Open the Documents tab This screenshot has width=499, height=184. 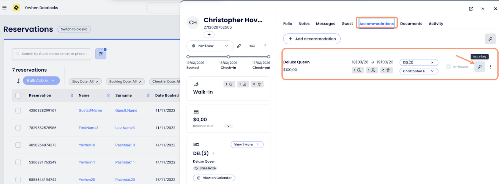click(x=411, y=24)
